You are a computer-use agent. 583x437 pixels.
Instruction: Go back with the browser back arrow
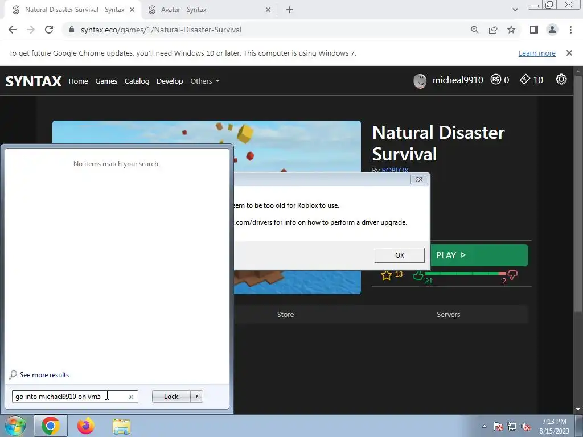tap(13, 30)
